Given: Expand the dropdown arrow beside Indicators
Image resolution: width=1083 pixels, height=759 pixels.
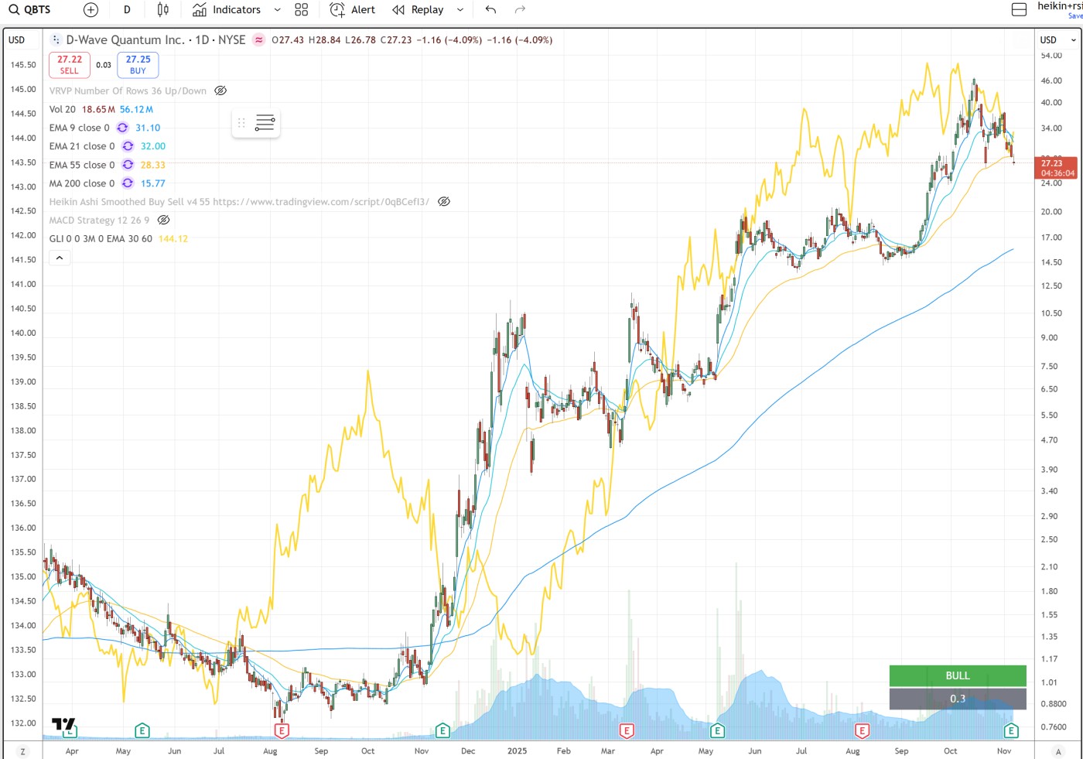Looking at the screenshot, I should (277, 10).
